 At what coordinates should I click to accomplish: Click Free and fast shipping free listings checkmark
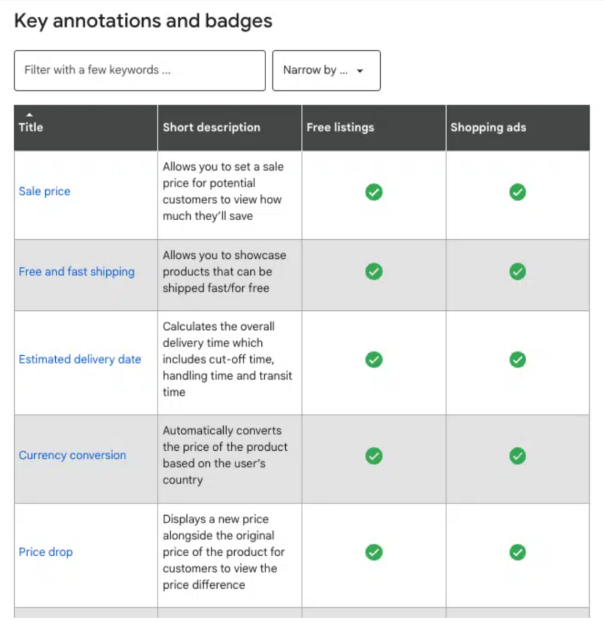tap(373, 271)
